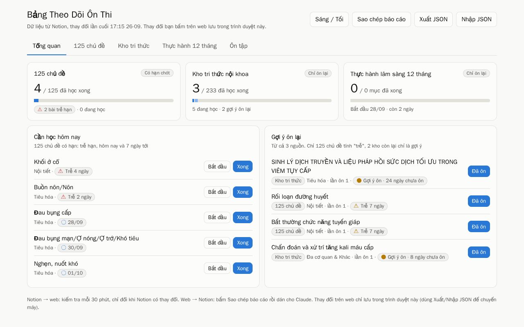Export data with Xuất JSON
The height and width of the screenshot is (327, 524).
[x=434, y=19]
